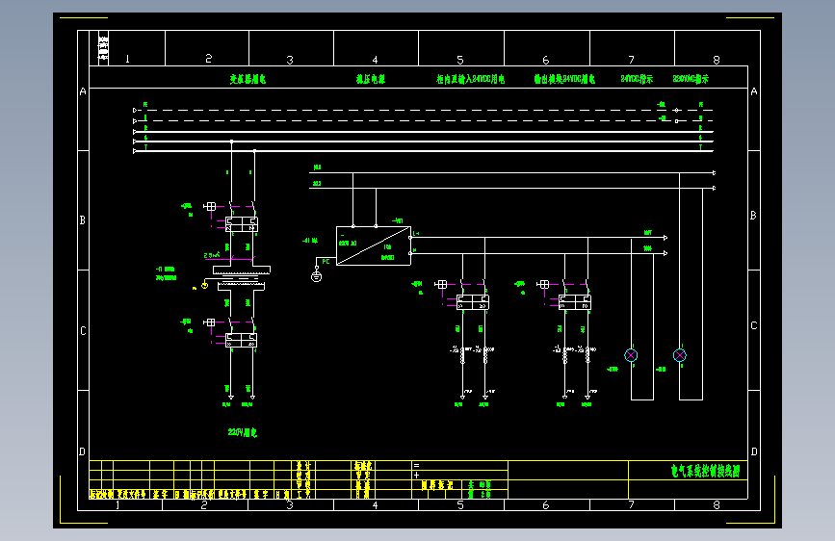Click the 220VAC指示 heading
835x541 pixels.
(x=691, y=79)
